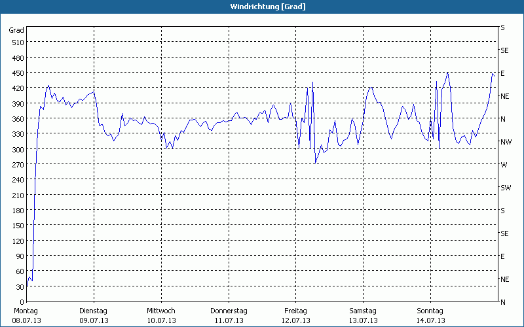The width and height of the screenshot is (524, 327).
Task: Click the 60 y-axis tick label
Action: pos(20,271)
